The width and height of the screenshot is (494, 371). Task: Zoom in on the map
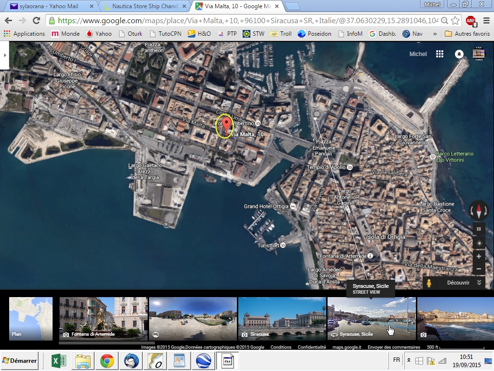pyautogui.click(x=479, y=257)
